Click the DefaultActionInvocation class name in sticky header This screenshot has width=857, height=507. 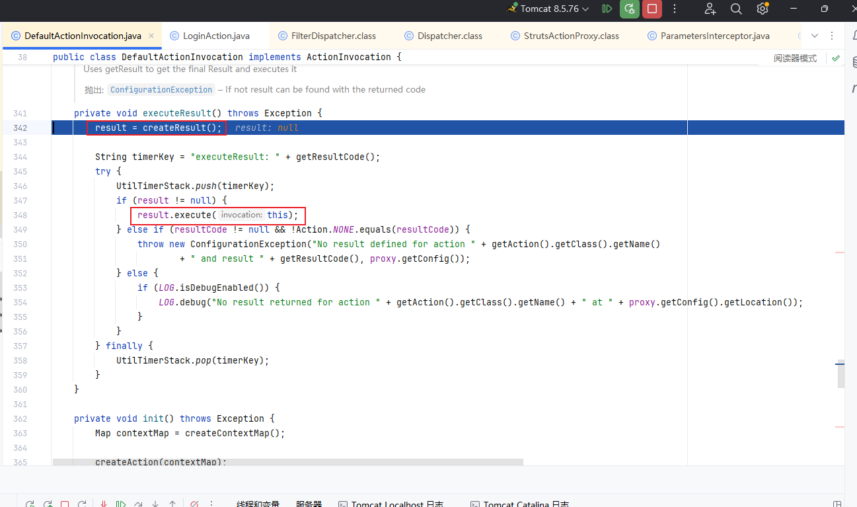coord(182,58)
